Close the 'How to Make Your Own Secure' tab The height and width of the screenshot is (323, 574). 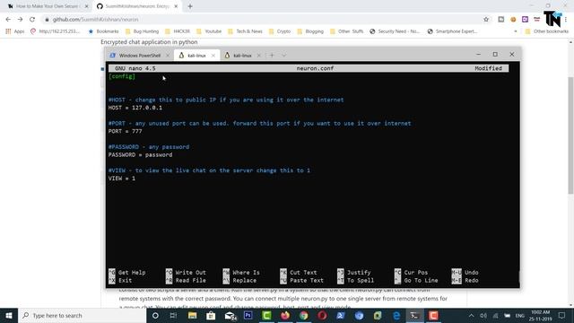coord(87,6)
